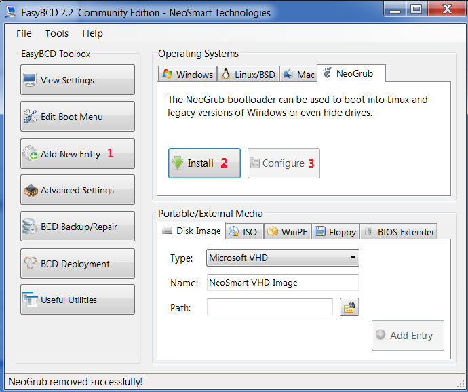Click the Name field with NeoSmart VHD Image
Viewport: 468px width, 392px height.
point(283,282)
